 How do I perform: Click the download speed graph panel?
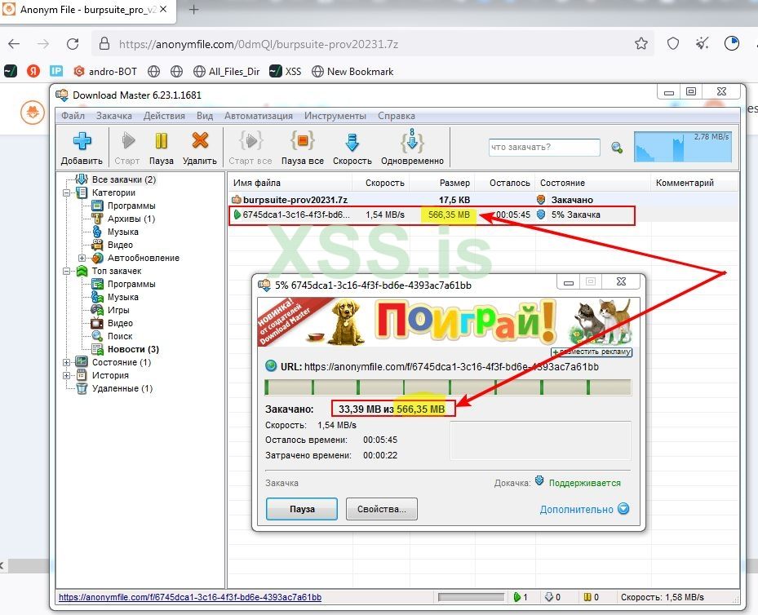point(683,146)
